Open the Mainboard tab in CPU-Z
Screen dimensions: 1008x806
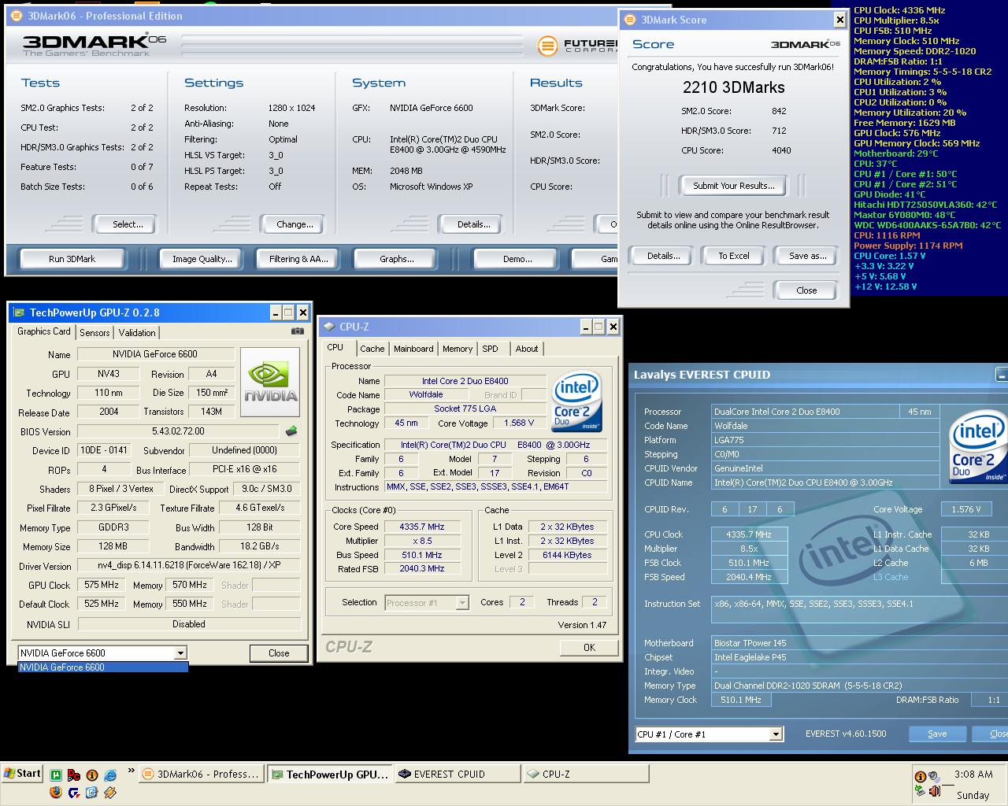click(x=413, y=349)
